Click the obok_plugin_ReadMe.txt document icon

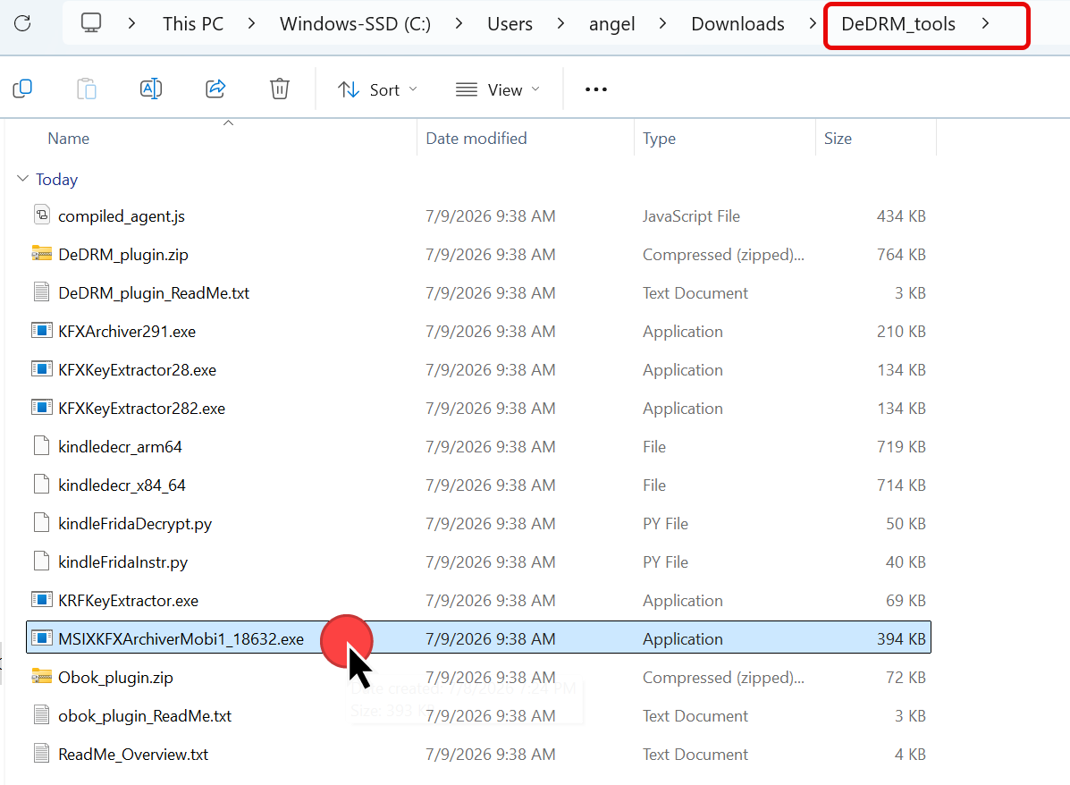point(42,714)
